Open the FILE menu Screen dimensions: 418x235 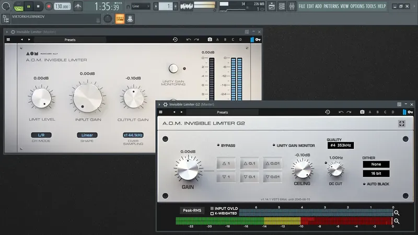coord(302,6)
